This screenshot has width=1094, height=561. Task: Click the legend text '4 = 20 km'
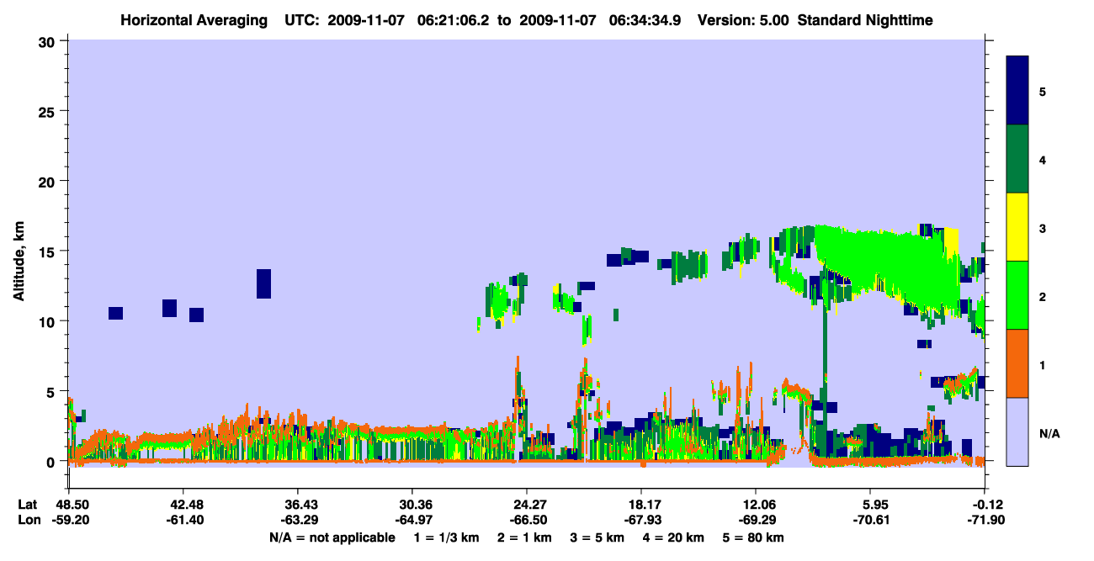point(673,537)
